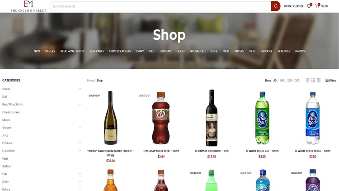The width and height of the screenshot is (339, 191).
Task: Expand the Beer, Wine, Spirits category chevron
Action: [x=80, y=105]
